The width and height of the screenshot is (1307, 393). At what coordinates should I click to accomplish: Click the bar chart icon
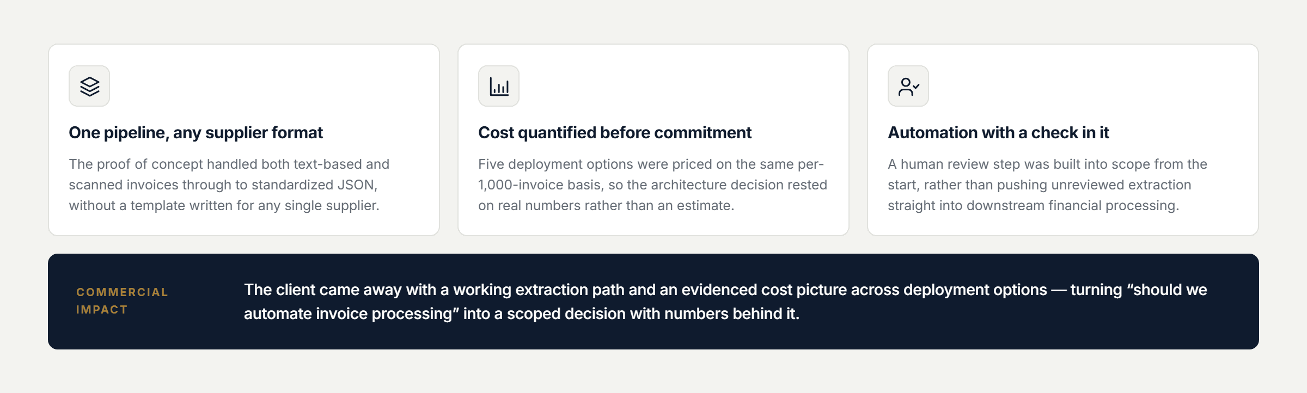point(499,86)
